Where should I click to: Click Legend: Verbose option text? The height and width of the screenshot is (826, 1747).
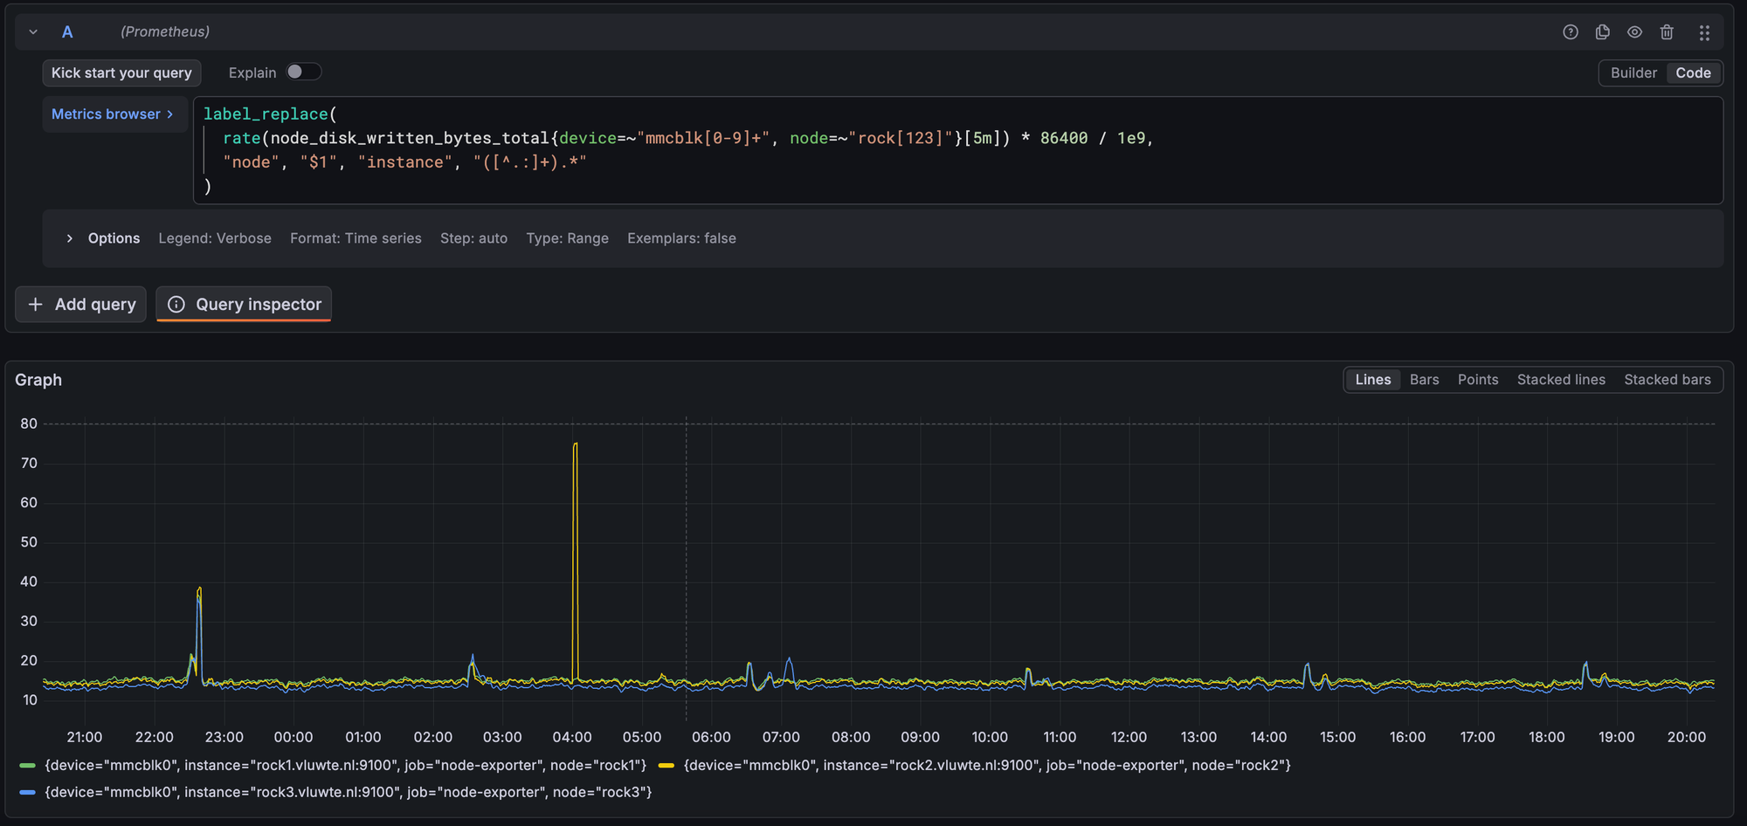tap(215, 238)
